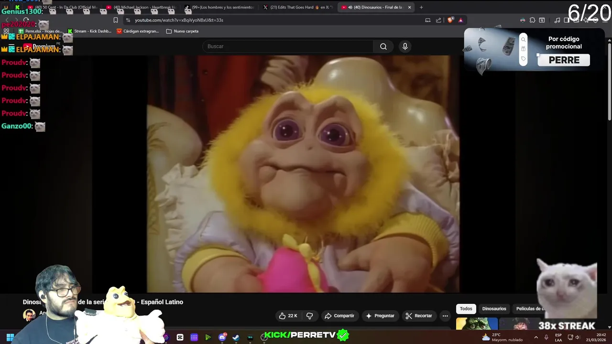Open the browser extensions puzzle icon
The image size is (612, 344).
(532, 20)
